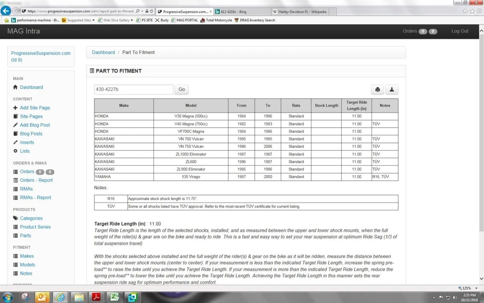Open Adobe Acrobat from the taskbar
Screen dimensions: 484x303
click(x=97, y=297)
